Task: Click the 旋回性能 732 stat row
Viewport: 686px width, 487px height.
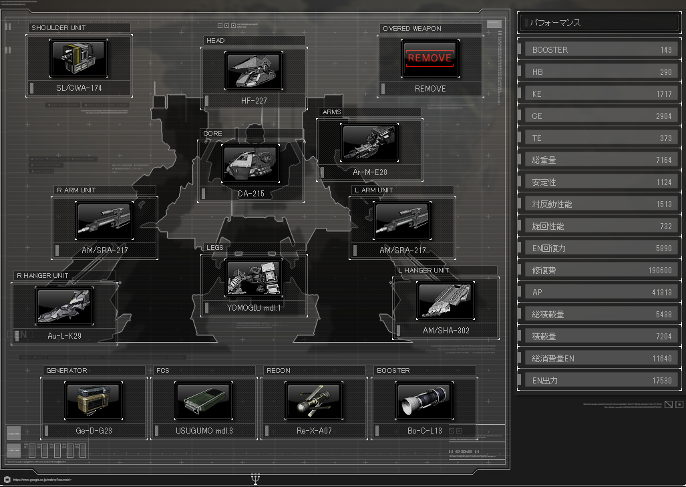Action: point(599,226)
